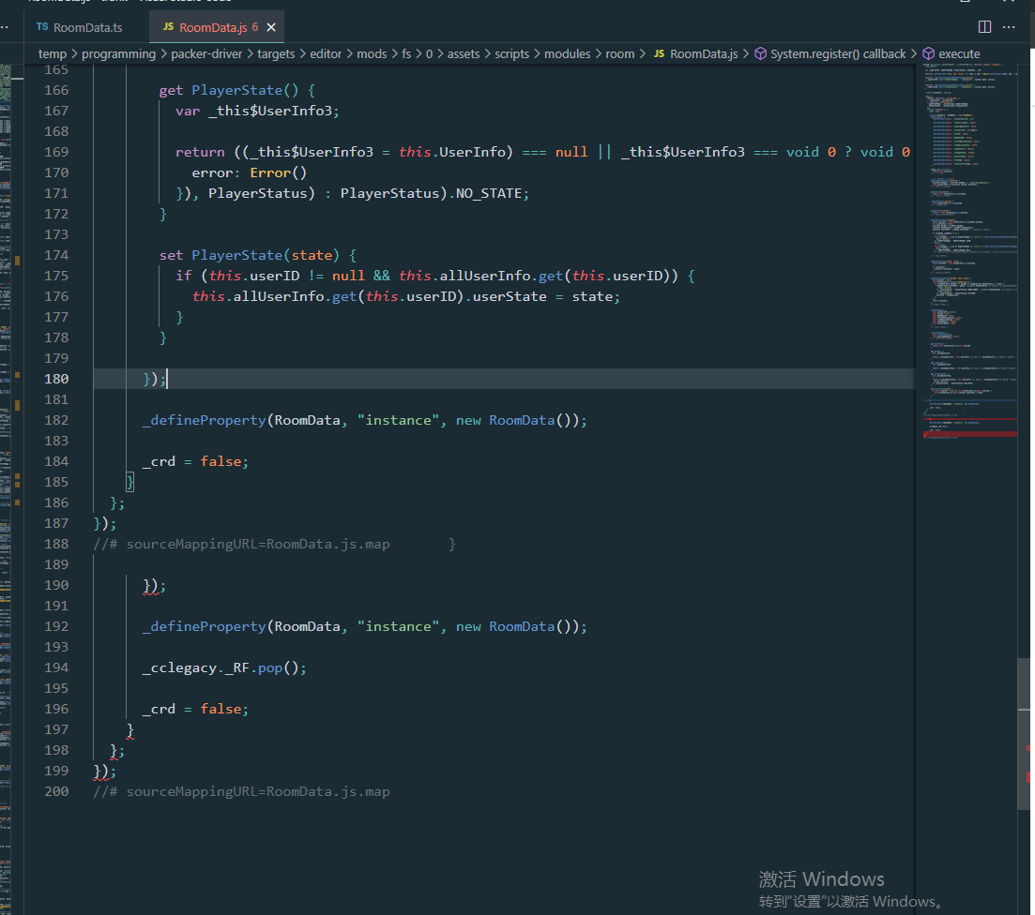
Task: Click the sourceMappingURL comment on line 188
Action: tap(241, 544)
